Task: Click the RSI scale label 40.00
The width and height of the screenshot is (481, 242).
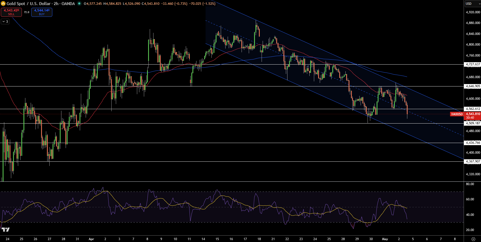Action: (x=470, y=215)
